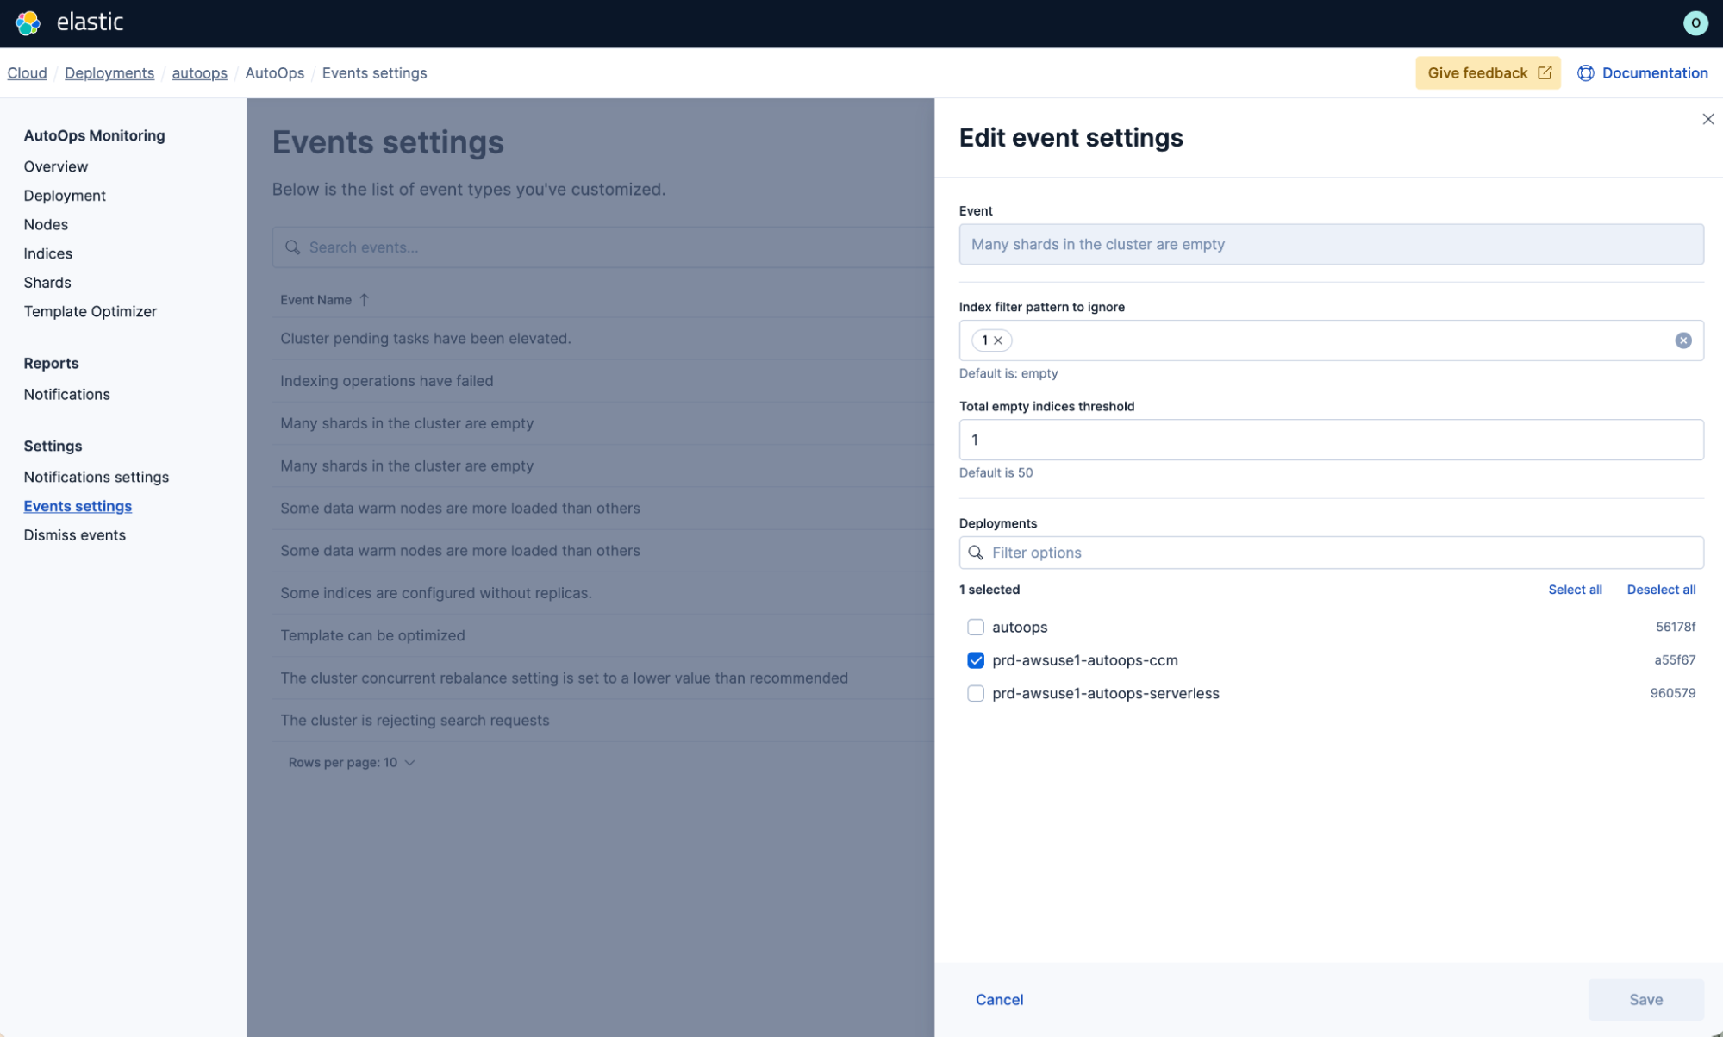
Task: Click the AutoOps breadcrumb text
Action: click(274, 73)
